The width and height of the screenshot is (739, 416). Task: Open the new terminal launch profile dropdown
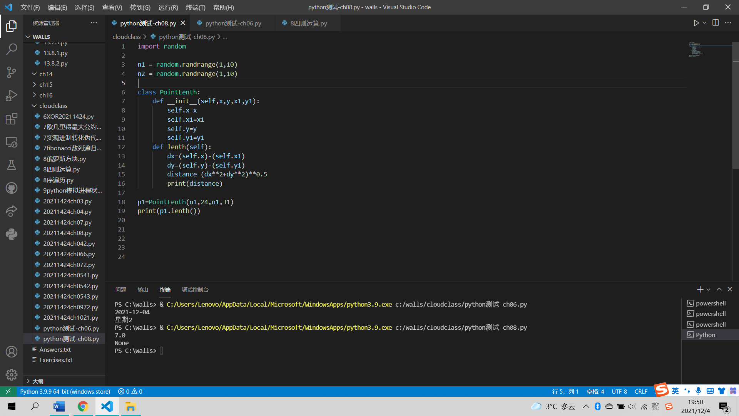coord(708,290)
